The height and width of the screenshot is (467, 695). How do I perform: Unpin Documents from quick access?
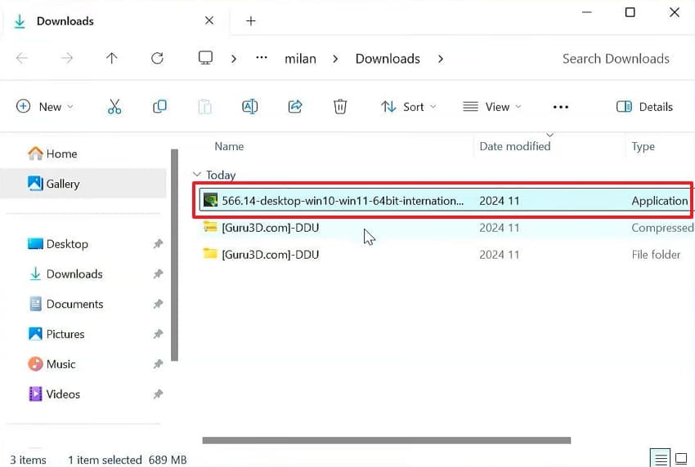(159, 304)
